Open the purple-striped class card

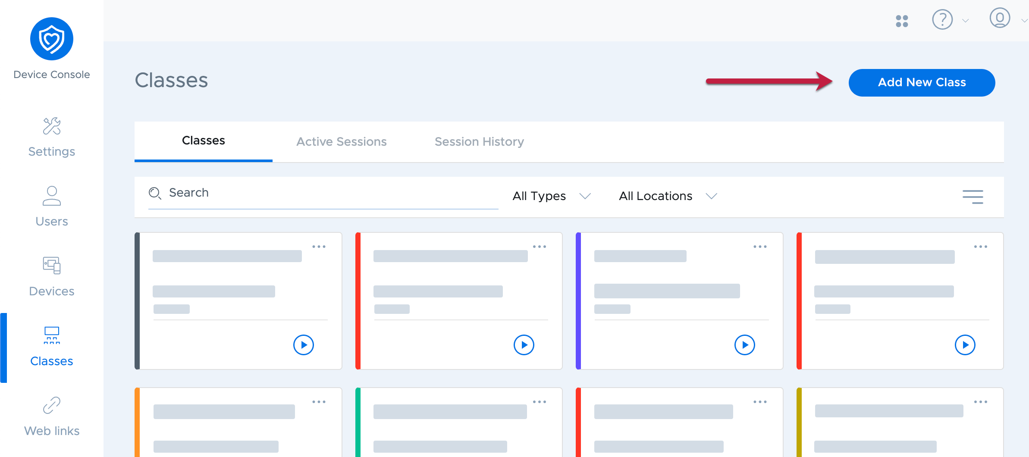679,301
